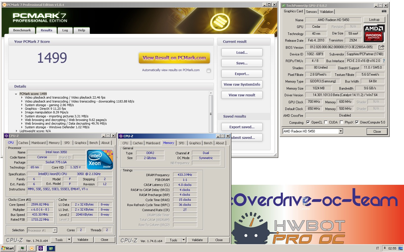Enable automatically view results on PCMark.com
The image size is (404, 252).
tap(208, 71)
